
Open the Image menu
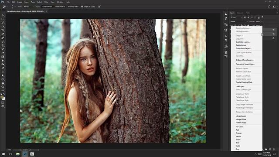click(20, 2)
